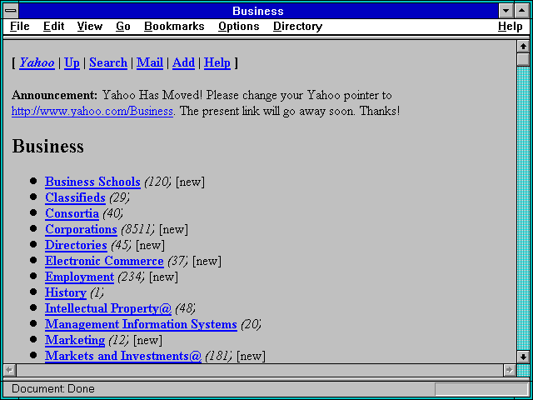Minimize the Business window with the down-arrow button

506,11
